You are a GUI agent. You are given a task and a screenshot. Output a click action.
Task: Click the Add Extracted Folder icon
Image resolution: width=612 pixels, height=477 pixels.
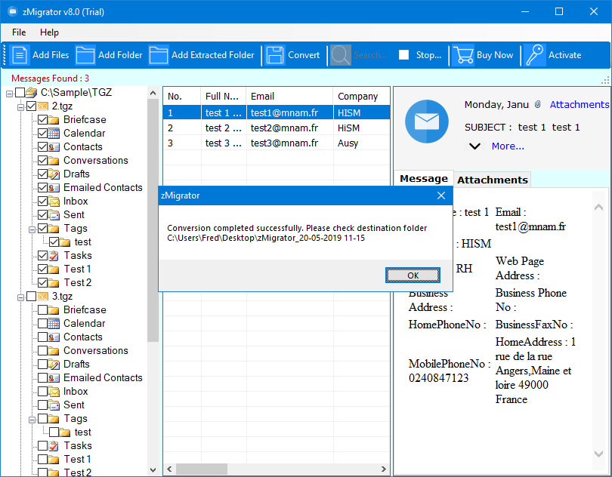point(159,55)
